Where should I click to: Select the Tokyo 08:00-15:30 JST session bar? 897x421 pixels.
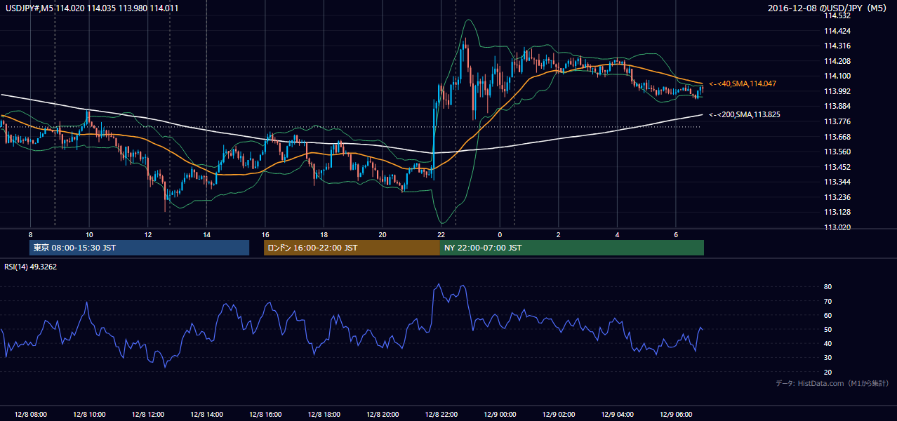[139, 248]
